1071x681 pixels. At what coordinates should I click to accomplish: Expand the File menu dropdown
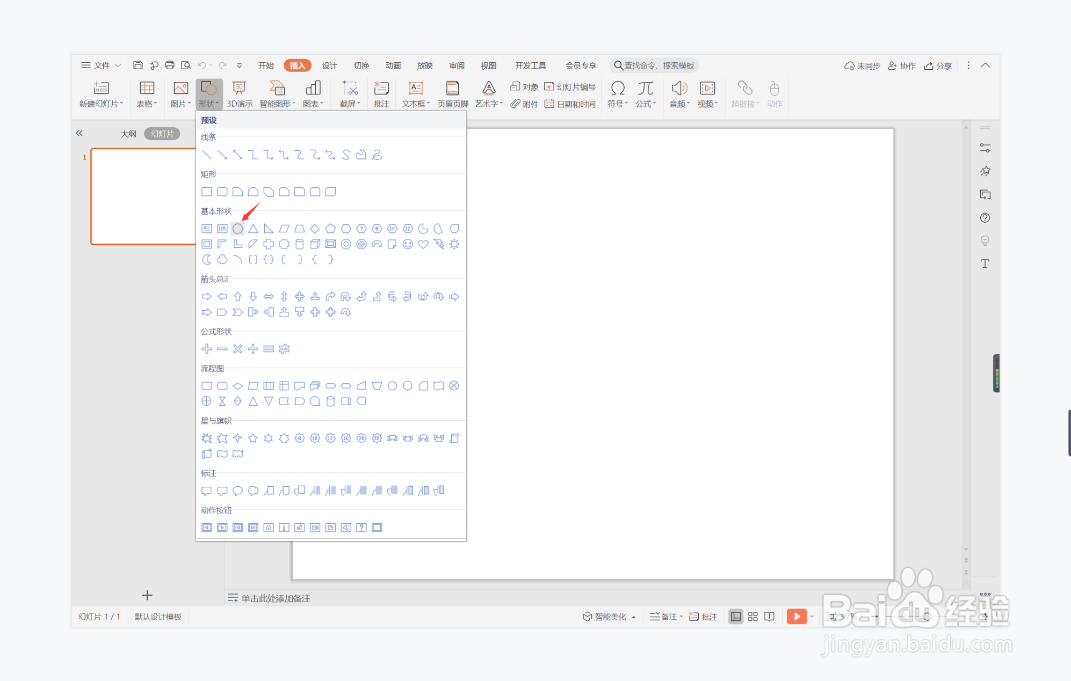(x=101, y=65)
